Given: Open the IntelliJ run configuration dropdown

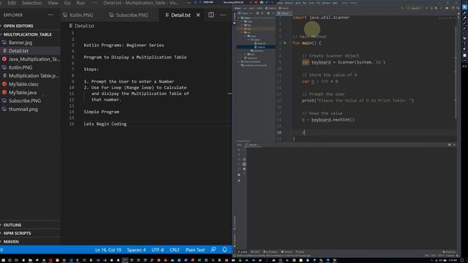Looking at the screenshot, I should [x=415, y=8].
